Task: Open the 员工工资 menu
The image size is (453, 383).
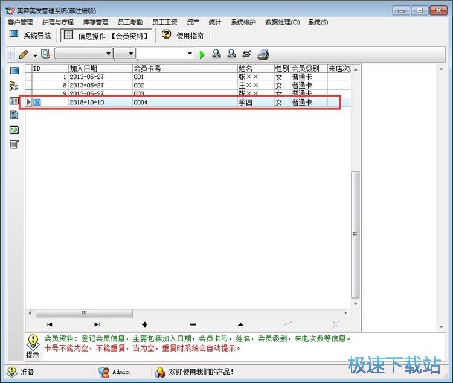Action: (x=165, y=22)
